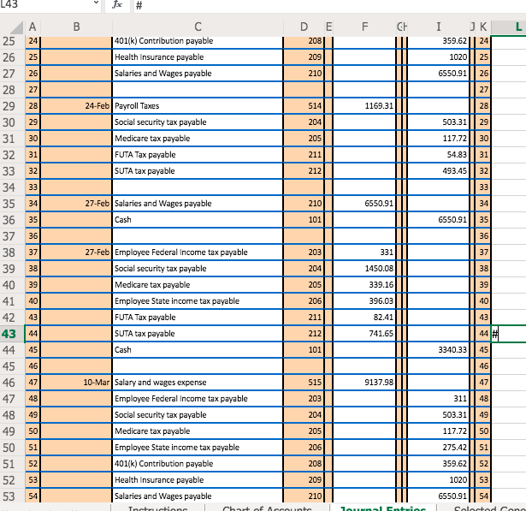526x511 pixels.
Task: Click the 'Employee State income tax payable' cell in row 41
Action: click(x=198, y=301)
